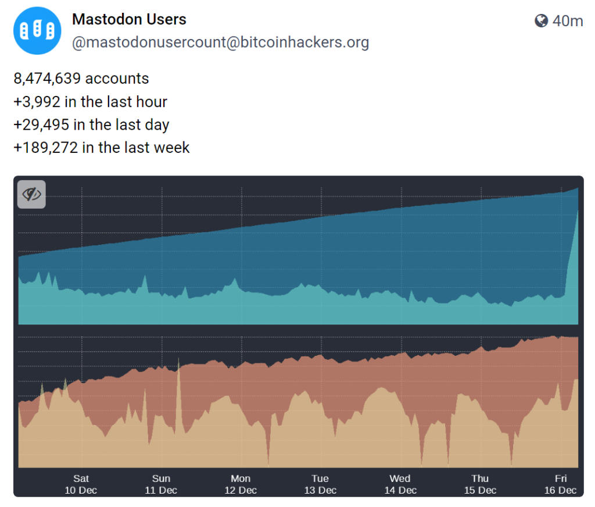Click the Mon 12 Dec axis label
Screen dimensions: 595x507
241,484
